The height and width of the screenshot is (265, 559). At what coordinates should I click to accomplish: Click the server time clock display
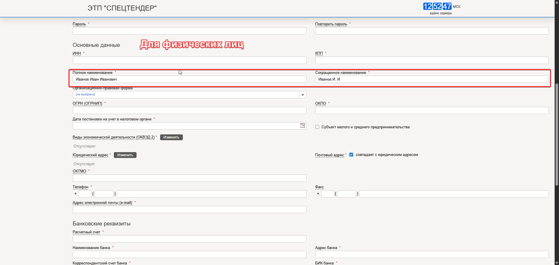point(437,7)
